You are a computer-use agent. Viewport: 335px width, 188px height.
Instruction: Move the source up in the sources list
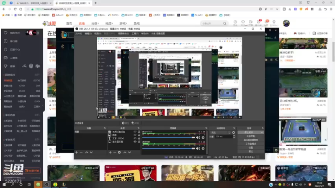click(125, 152)
